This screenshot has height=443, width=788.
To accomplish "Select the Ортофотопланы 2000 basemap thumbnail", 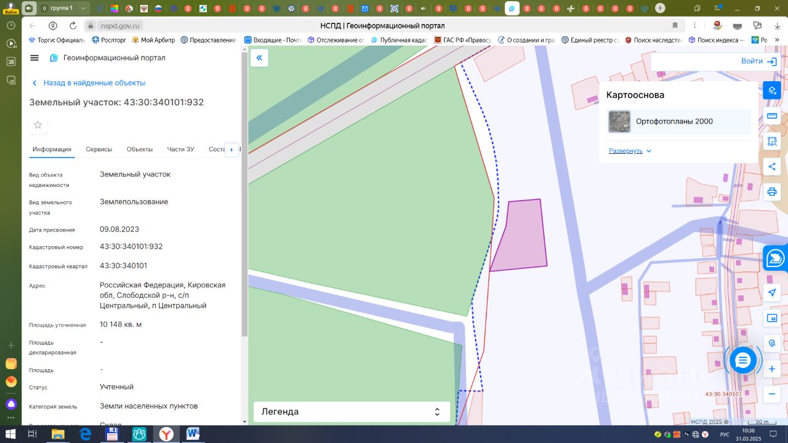I will coord(619,122).
